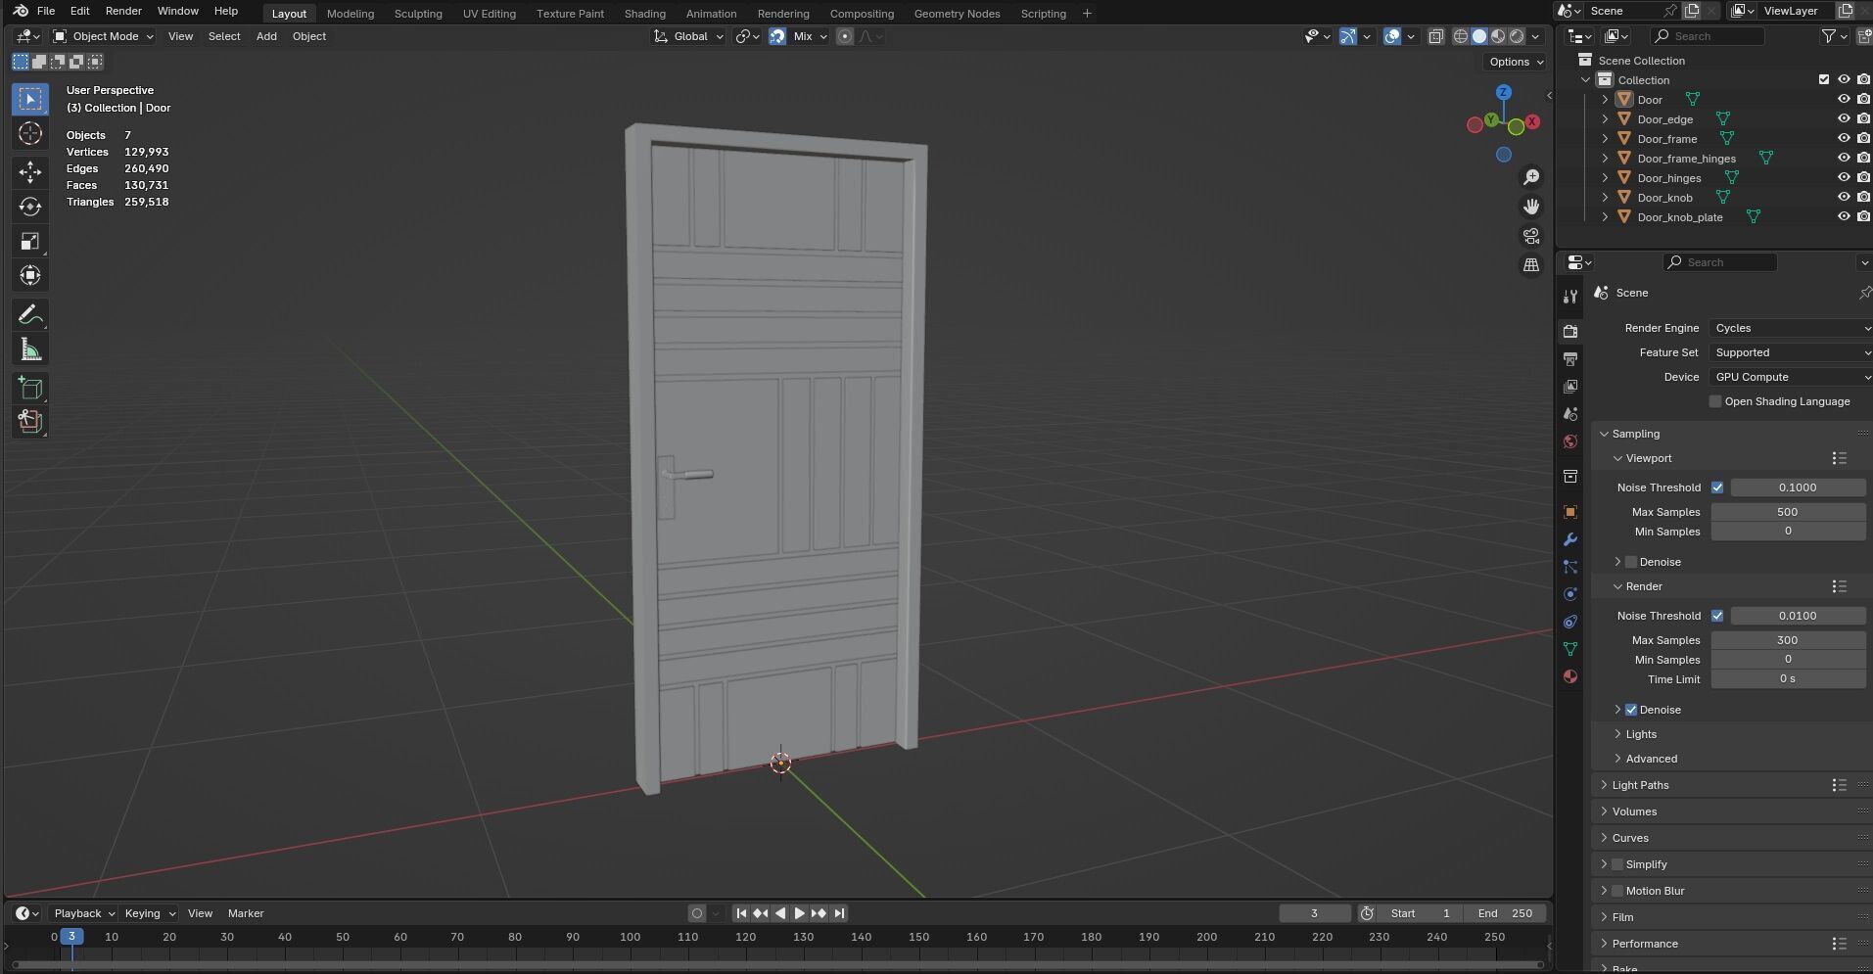Open the Object Mode dropdown
This screenshot has width=1873, height=974.
click(x=103, y=36)
